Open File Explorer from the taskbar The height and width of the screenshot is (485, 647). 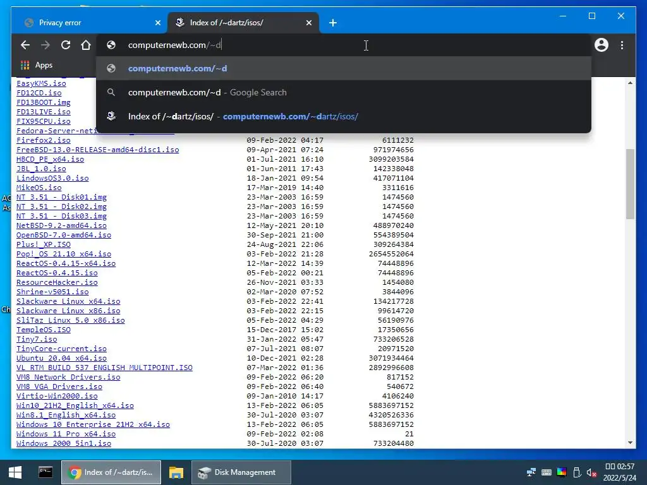176,472
